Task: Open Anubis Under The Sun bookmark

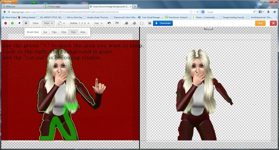Action: (x=96, y=17)
